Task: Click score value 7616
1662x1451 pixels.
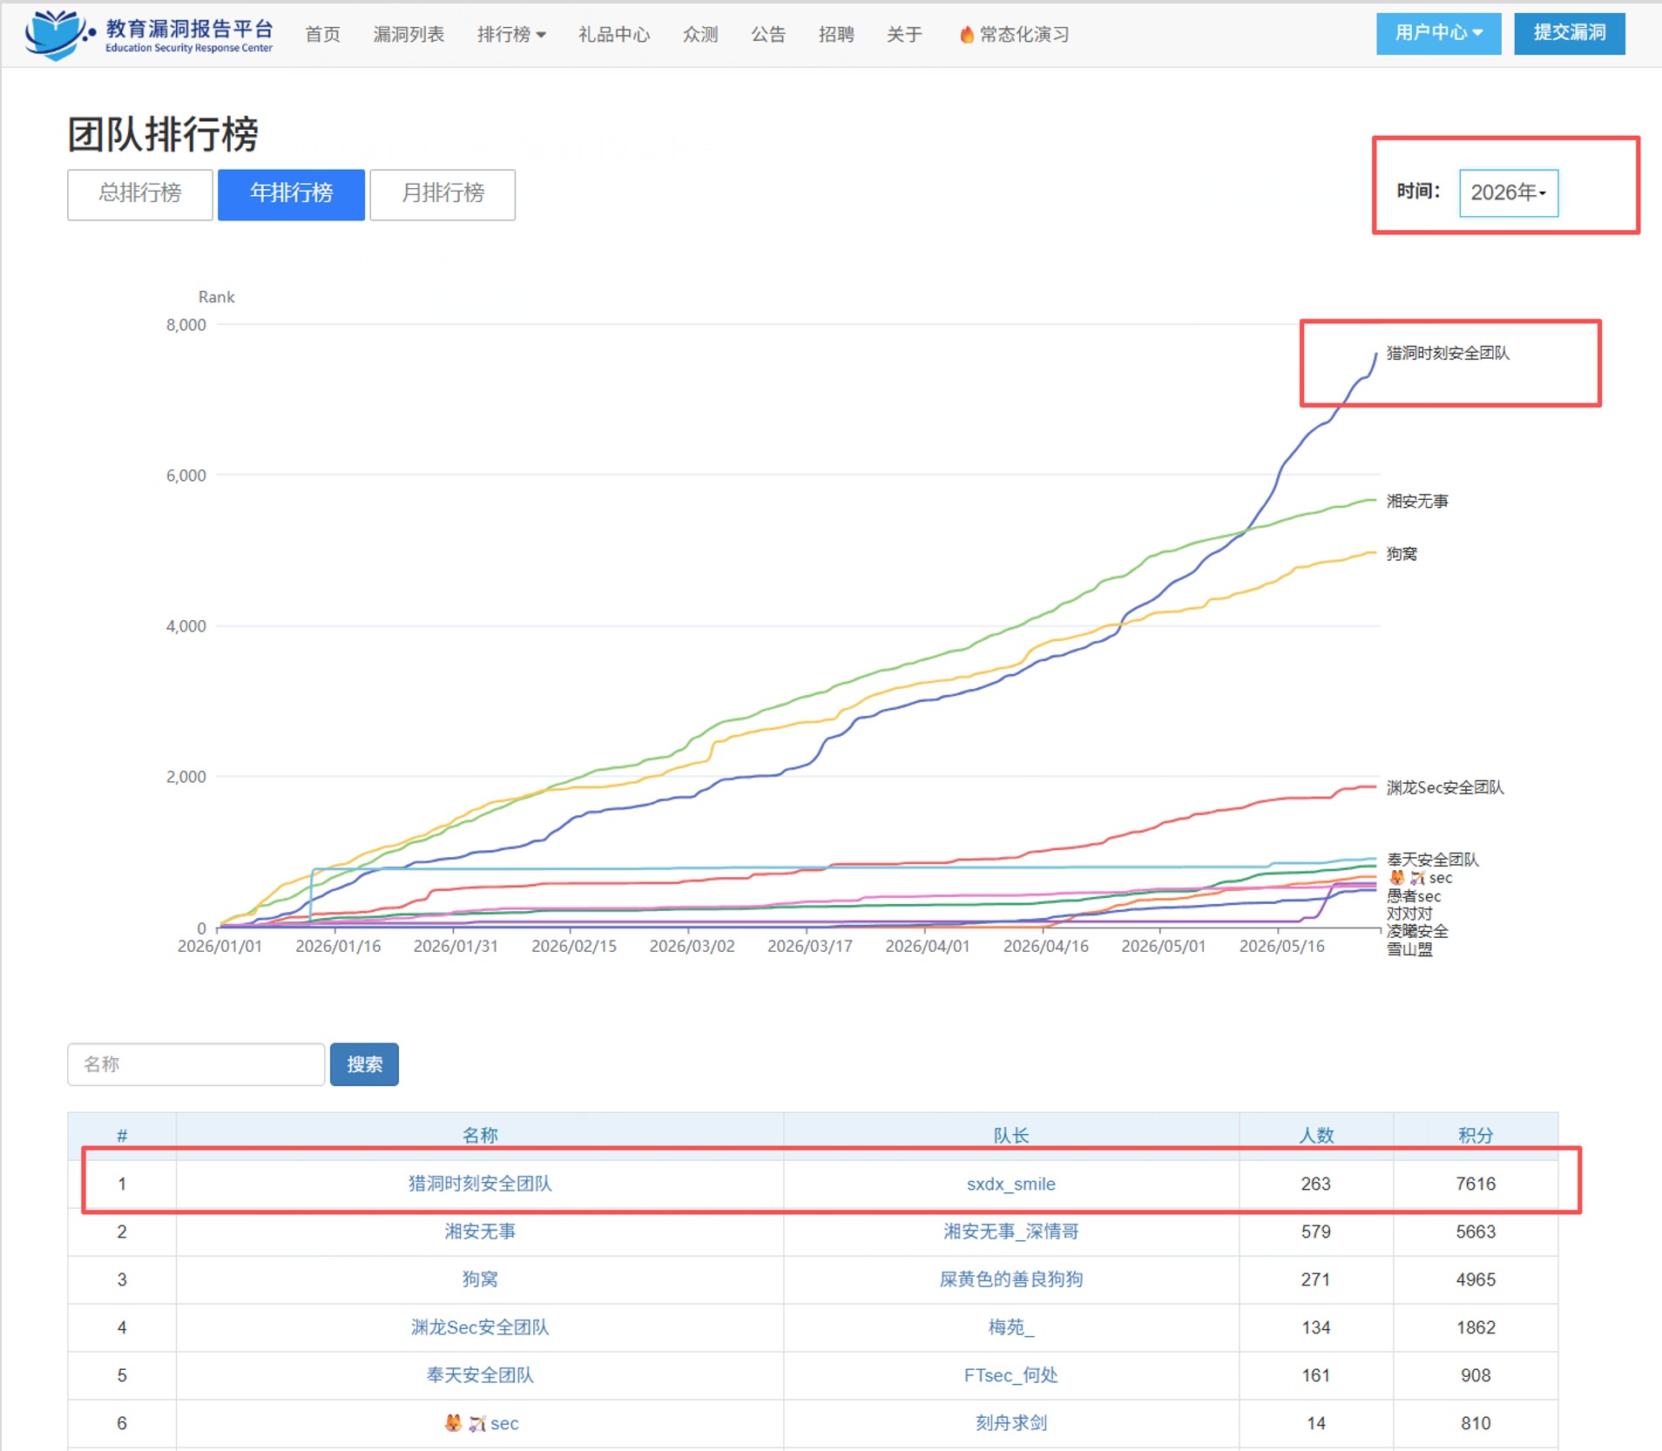Action: [1475, 1184]
